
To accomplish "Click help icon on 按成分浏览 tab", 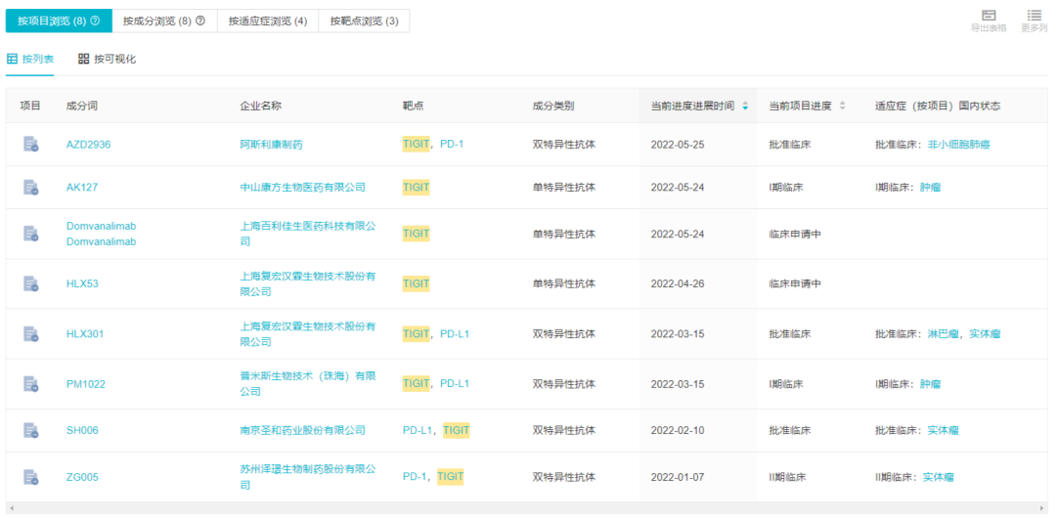I will (x=200, y=21).
